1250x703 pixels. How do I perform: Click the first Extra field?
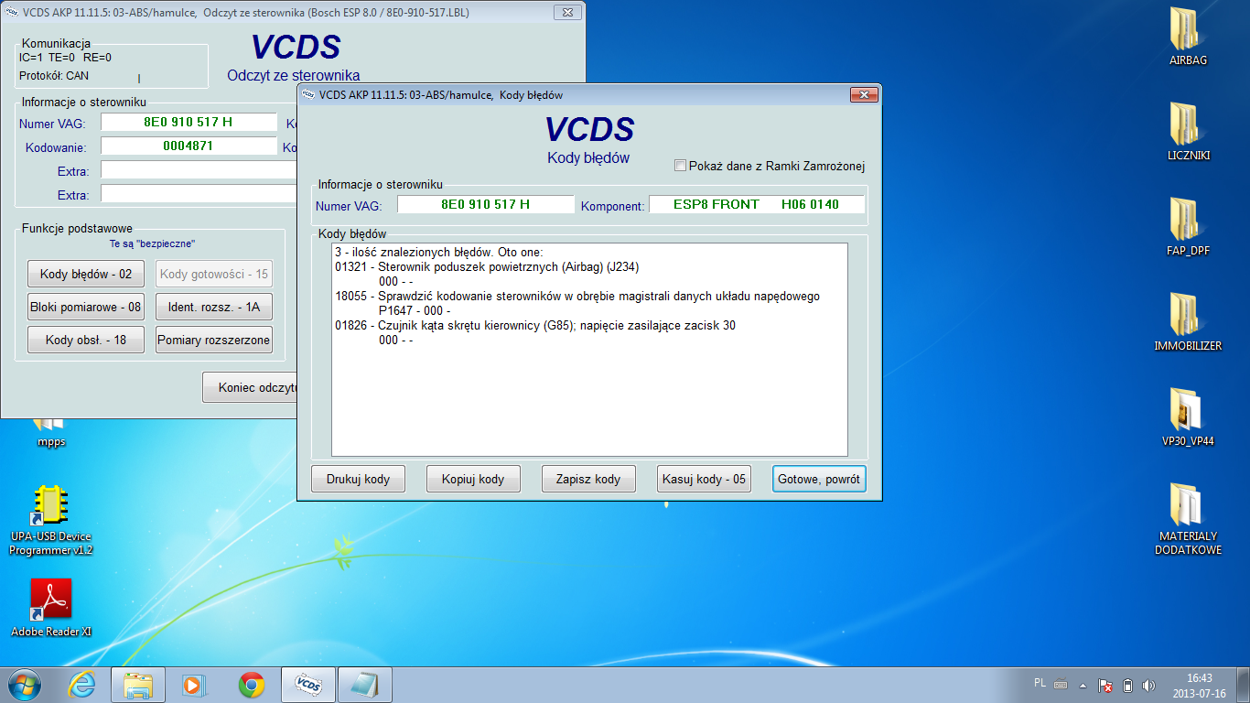coord(199,170)
